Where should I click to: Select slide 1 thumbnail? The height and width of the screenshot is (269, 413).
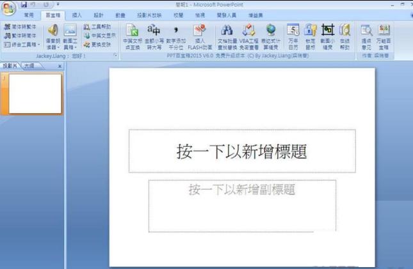[35, 94]
